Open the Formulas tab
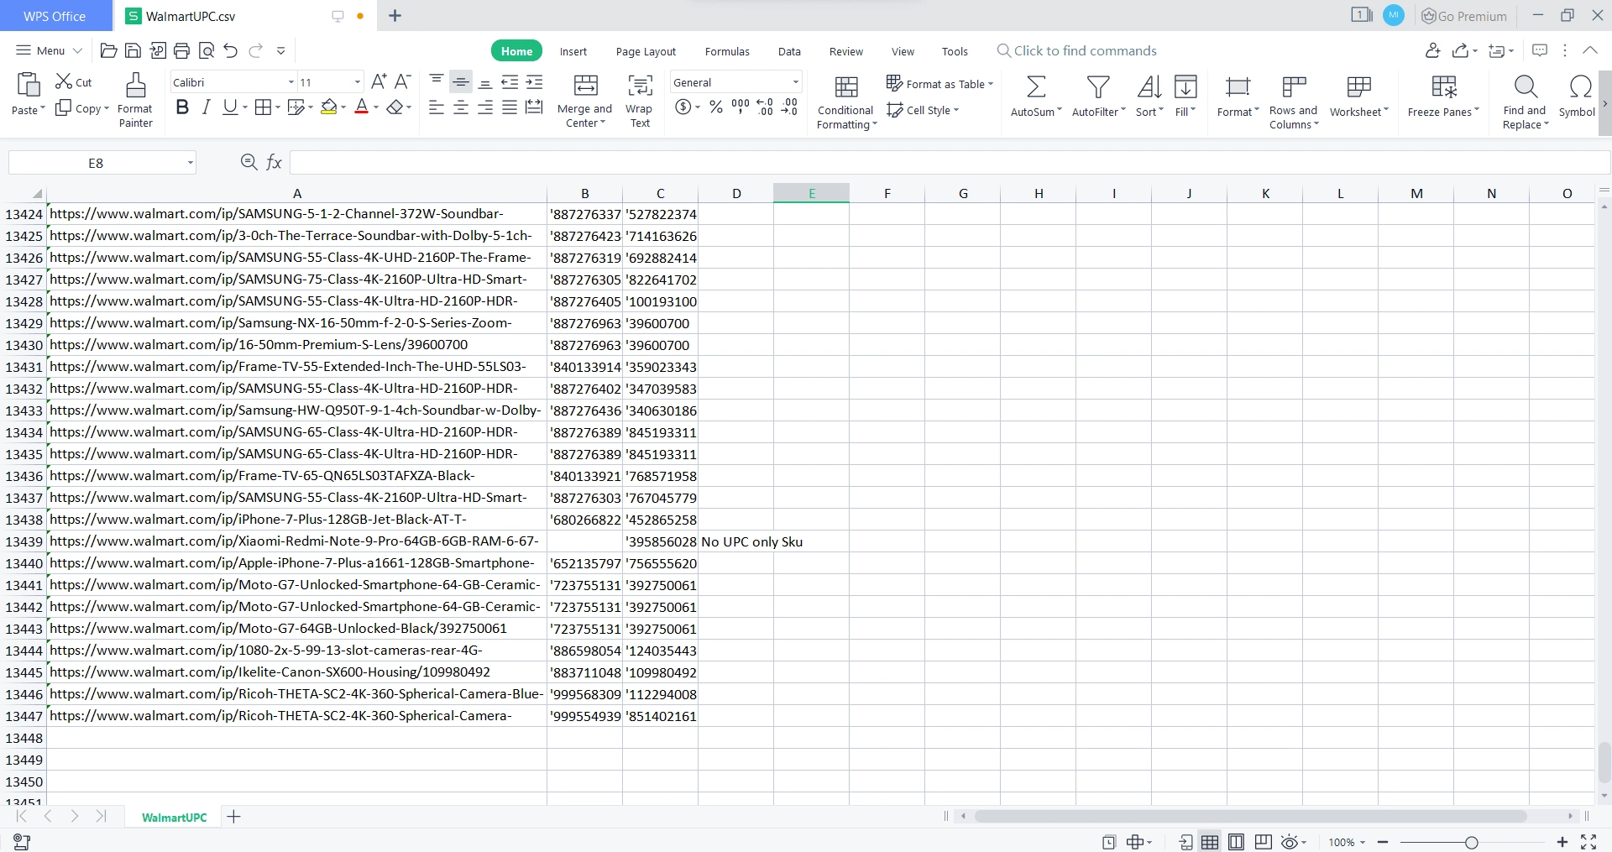This screenshot has height=852, width=1612. coord(727,51)
